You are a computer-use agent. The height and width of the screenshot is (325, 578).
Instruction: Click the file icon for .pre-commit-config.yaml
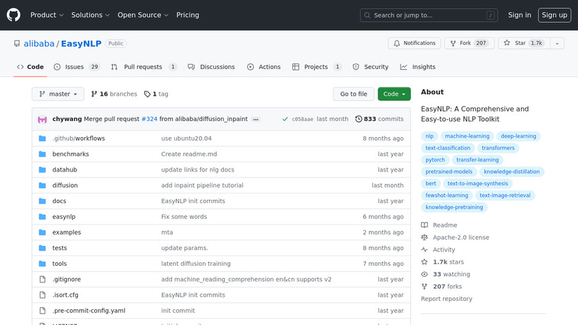[x=43, y=311]
